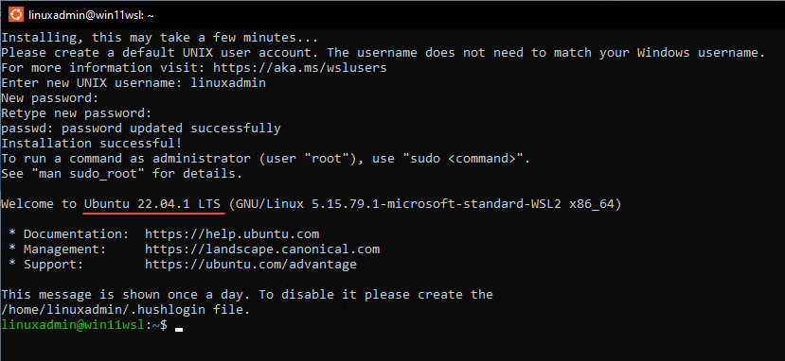Click the "Installation successful!" line
The height and width of the screenshot is (361, 785).
click(x=91, y=144)
